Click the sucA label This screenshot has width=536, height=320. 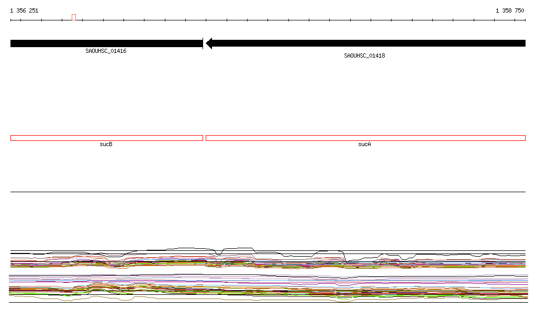click(x=364, y=144)
